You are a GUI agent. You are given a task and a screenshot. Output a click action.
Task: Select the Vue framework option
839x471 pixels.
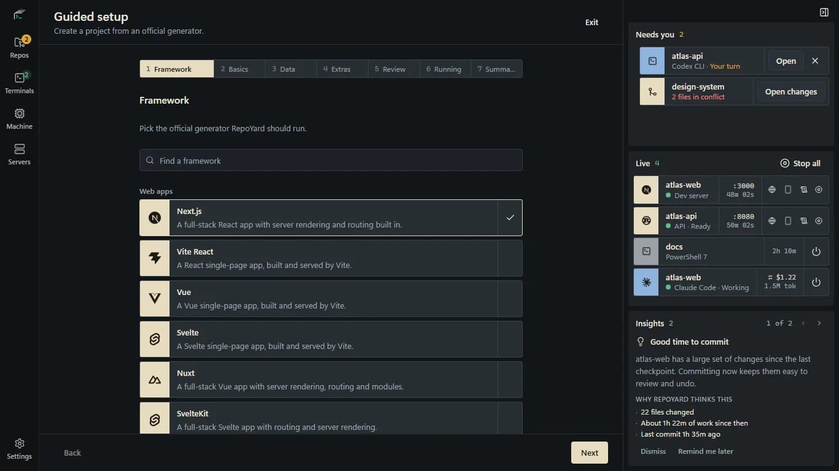[x=331, y=299]
